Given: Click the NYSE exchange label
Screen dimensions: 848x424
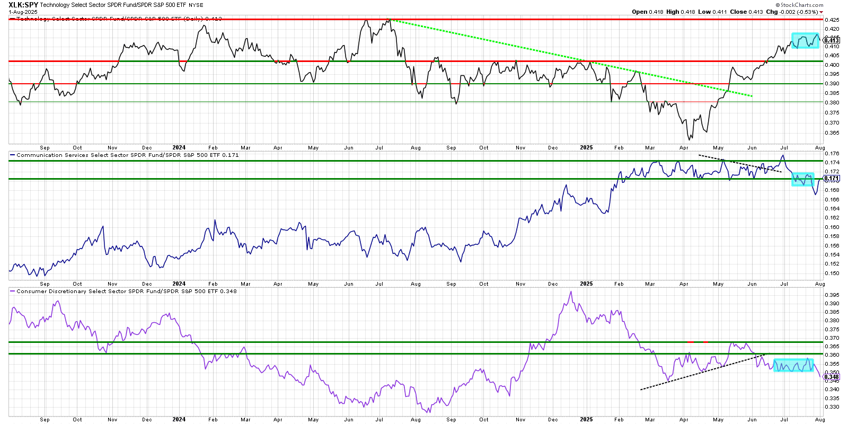Looking at the screenshot, I should coord(196,5).
